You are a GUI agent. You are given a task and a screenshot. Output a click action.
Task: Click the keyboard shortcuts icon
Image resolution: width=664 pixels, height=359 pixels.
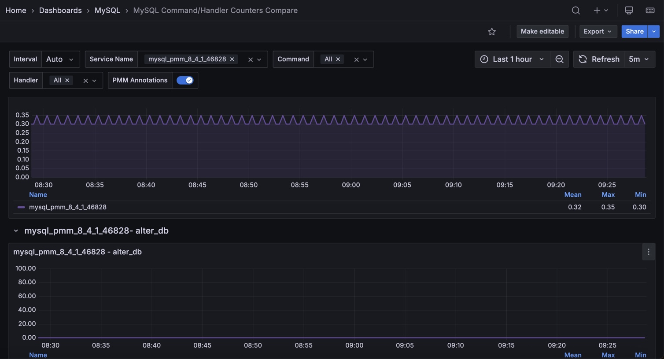pyautogui.click(x=650, y=10)
